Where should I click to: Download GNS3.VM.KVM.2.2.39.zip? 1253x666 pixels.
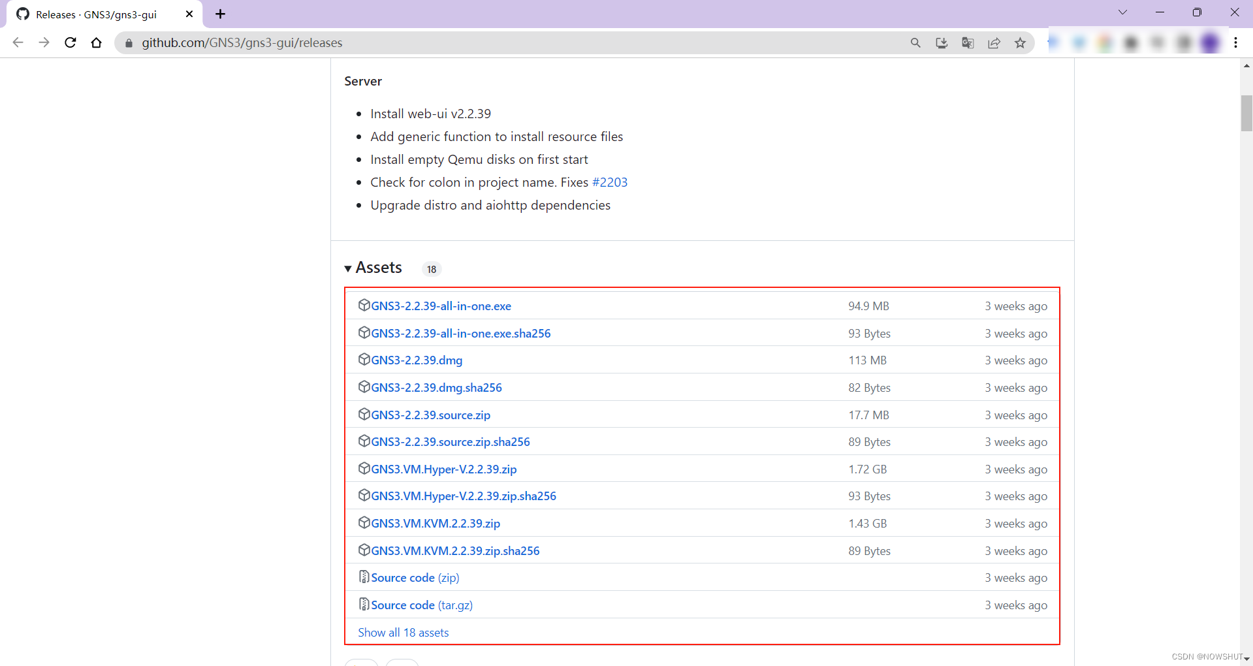(436, 524)
